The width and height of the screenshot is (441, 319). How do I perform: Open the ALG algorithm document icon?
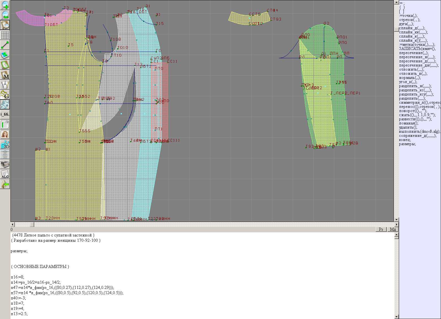point(5,174)
